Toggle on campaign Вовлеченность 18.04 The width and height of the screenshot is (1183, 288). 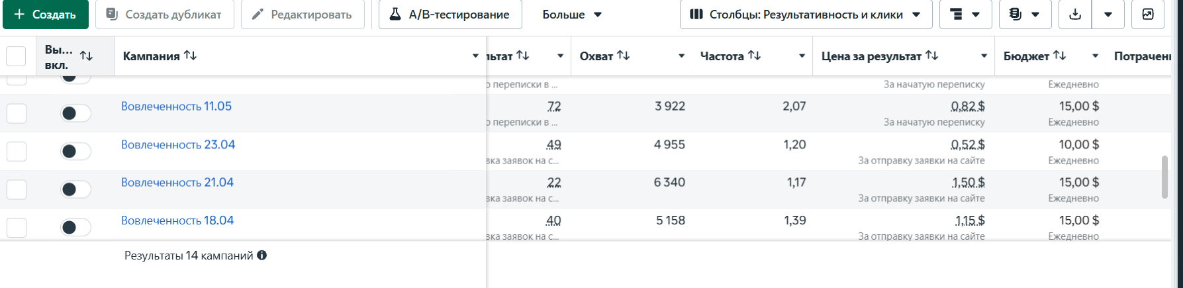tap(75, 228)
